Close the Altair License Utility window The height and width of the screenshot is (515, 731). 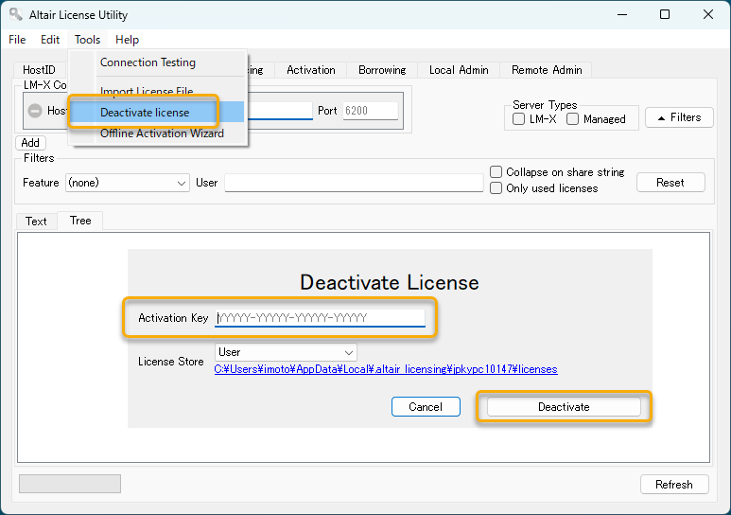click(708, 14)
